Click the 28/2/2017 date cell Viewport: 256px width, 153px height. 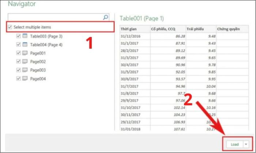[135, 51]
